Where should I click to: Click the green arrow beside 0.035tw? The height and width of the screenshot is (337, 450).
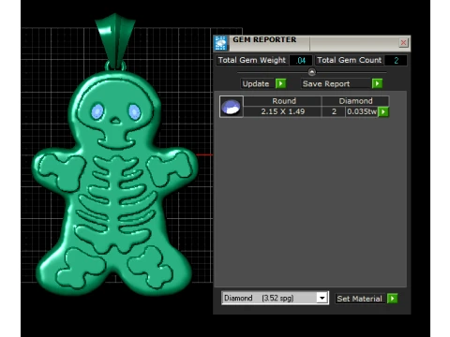[x=383, y=111]
